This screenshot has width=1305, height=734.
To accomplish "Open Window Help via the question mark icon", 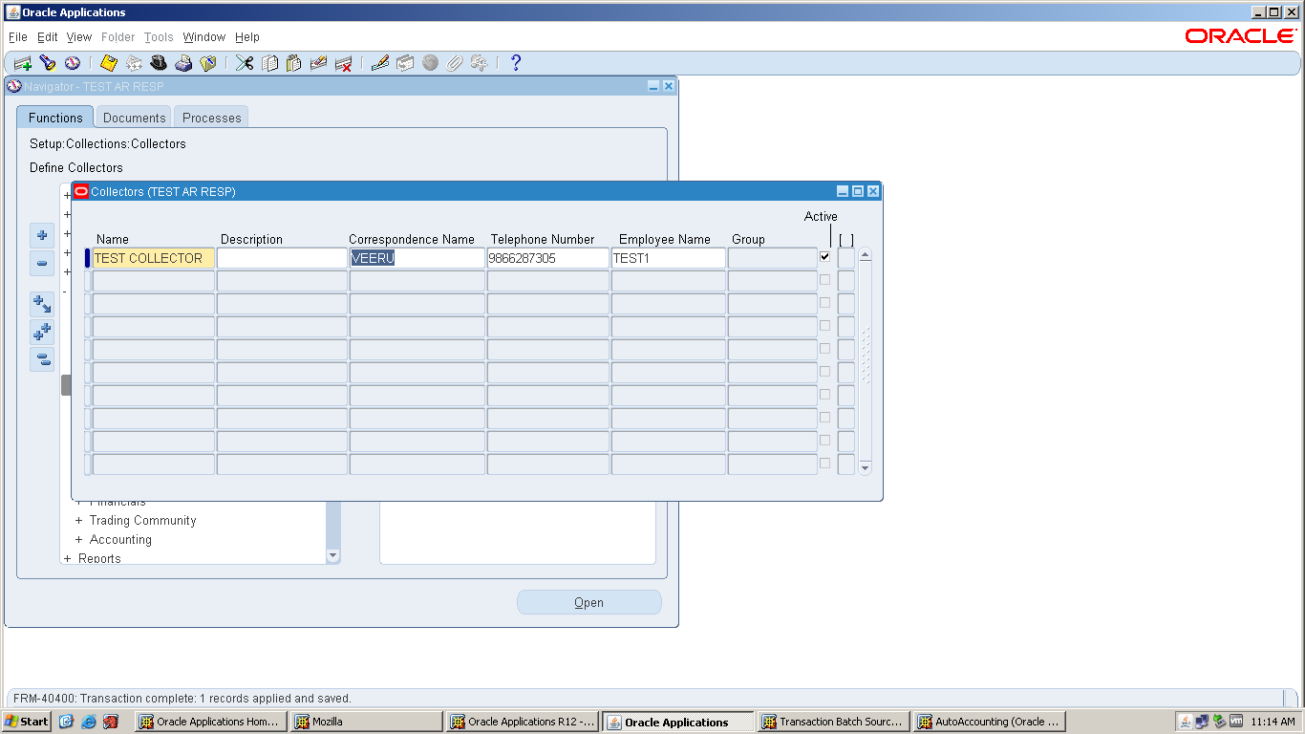I will pyautogui.click(x=516, y=63).
